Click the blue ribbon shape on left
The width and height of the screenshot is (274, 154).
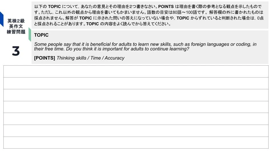pyautogui.click(x=2, y=19)
